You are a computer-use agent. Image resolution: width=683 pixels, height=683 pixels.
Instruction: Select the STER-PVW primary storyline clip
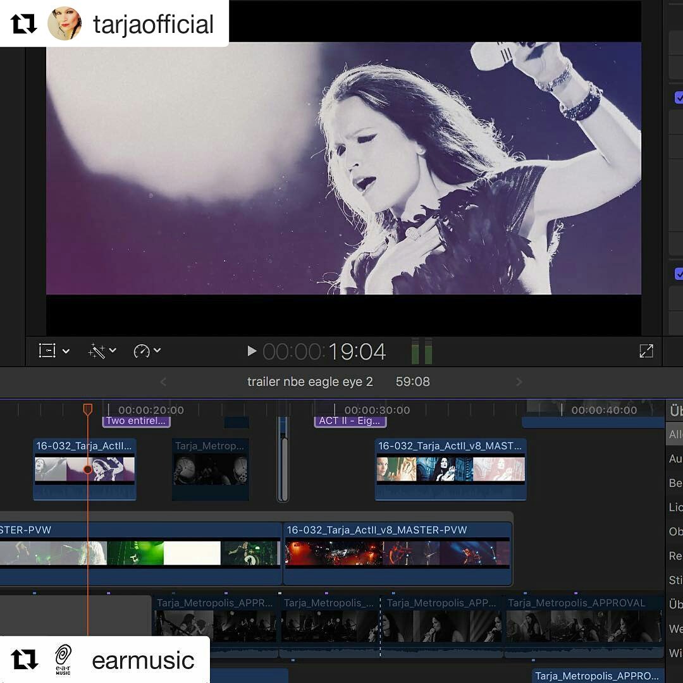140,553
